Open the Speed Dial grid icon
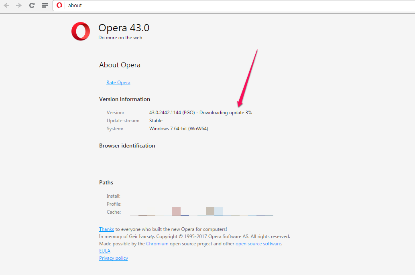This screenshot has width=415, height=275. click(45, 5)
